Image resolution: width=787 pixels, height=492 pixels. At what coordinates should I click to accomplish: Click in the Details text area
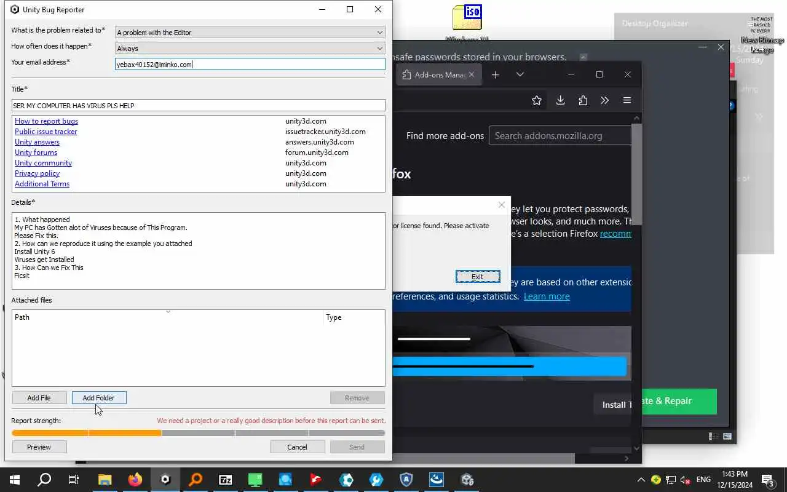(x=198, y=251)
